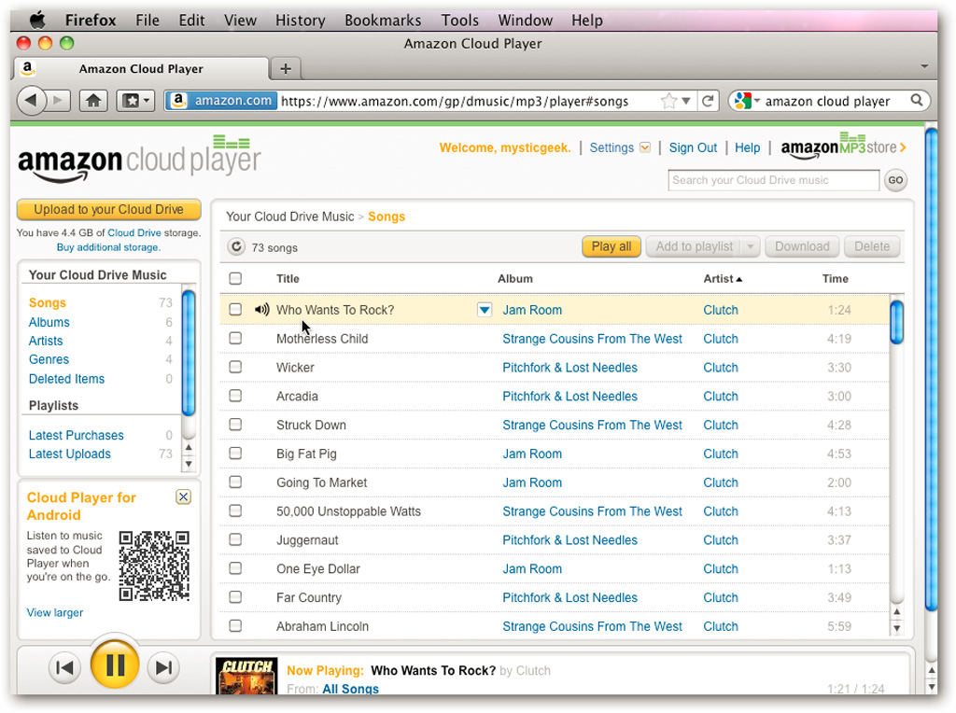Viewport: 956px width, 713px height.
Task: Open the dropdown arrow on Who Wants To Rock? row
Action: point(485,310)
